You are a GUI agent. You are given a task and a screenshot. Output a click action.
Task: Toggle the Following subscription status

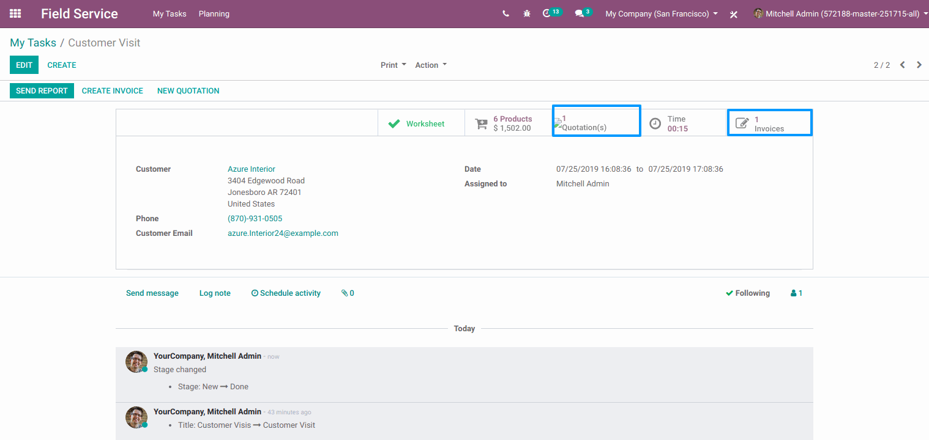click(x=747, y=293)
